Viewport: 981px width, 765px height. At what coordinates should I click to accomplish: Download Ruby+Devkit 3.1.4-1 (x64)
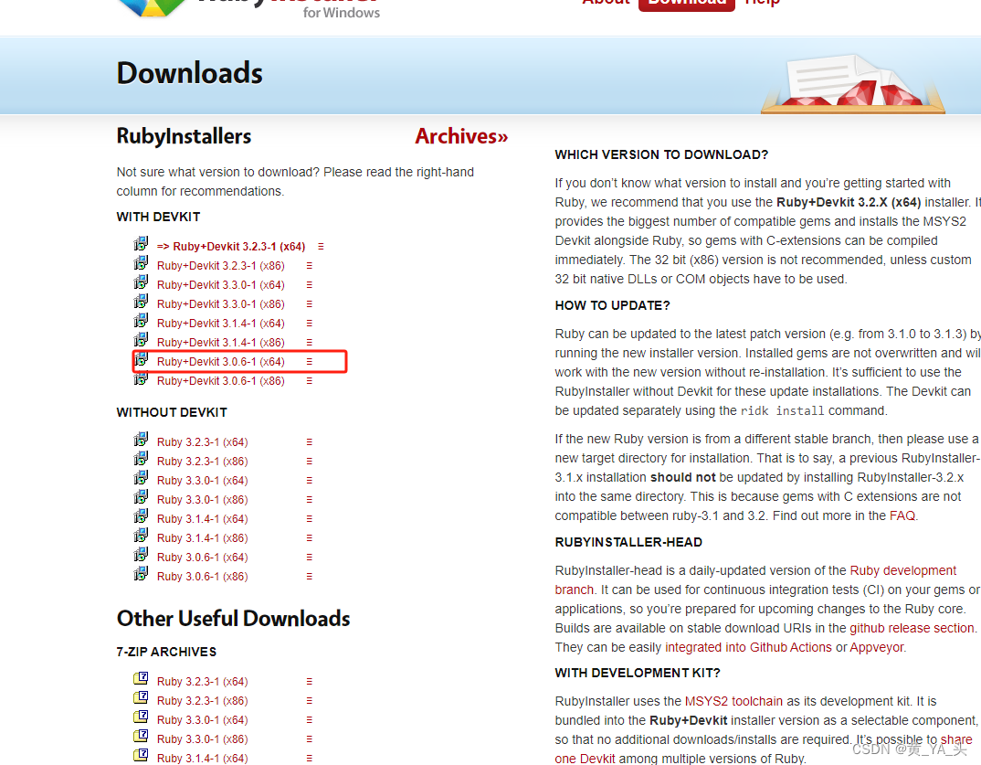[x=221, y=324]
